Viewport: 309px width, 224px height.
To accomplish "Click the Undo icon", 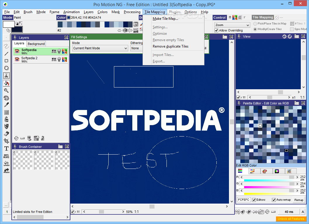I will tap(6, 164).
